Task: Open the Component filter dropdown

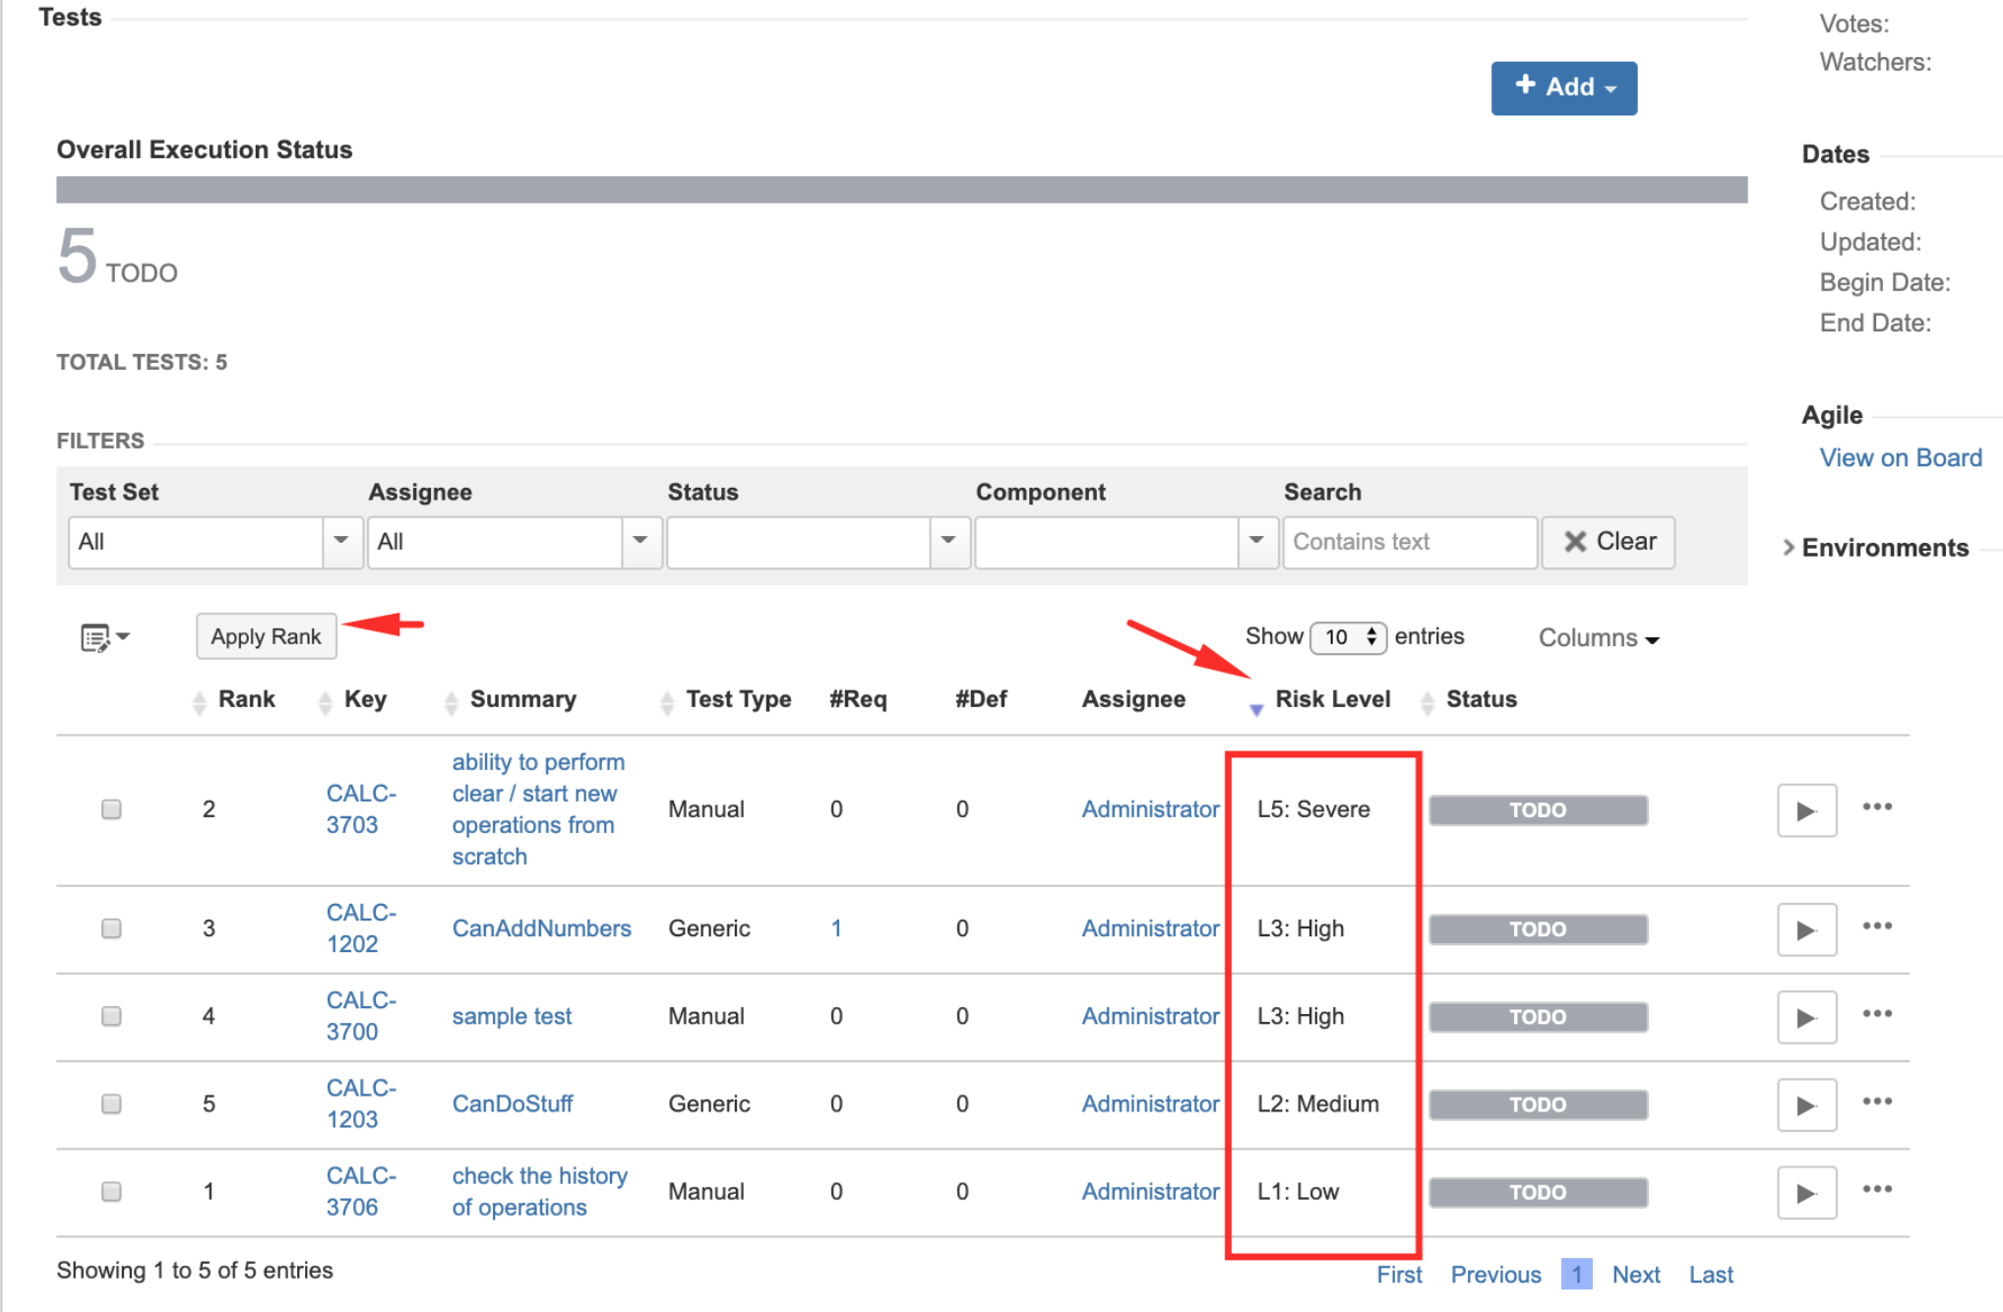Action: pos(1257,542)
